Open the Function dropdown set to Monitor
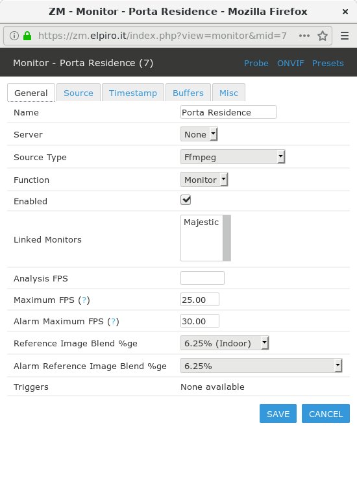The height and width of the screenshot is (502, 357). 204,180
